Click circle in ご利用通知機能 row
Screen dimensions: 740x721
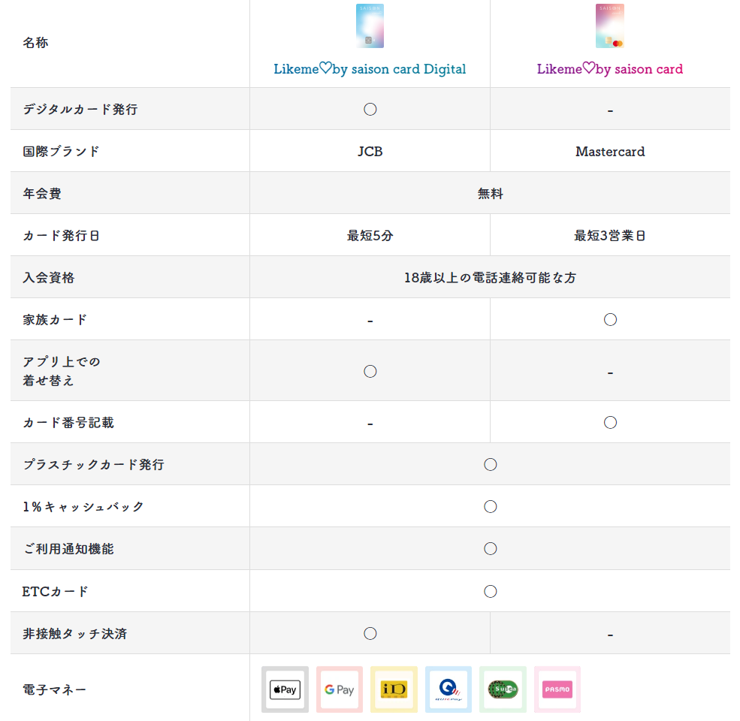coord(491,548)
